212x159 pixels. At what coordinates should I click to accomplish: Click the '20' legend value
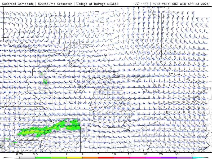(x=145, y=154)
